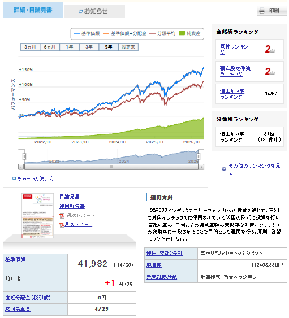Select the 3年 chart period
Viewport: 289px width, 318px height.
point(89,47)
